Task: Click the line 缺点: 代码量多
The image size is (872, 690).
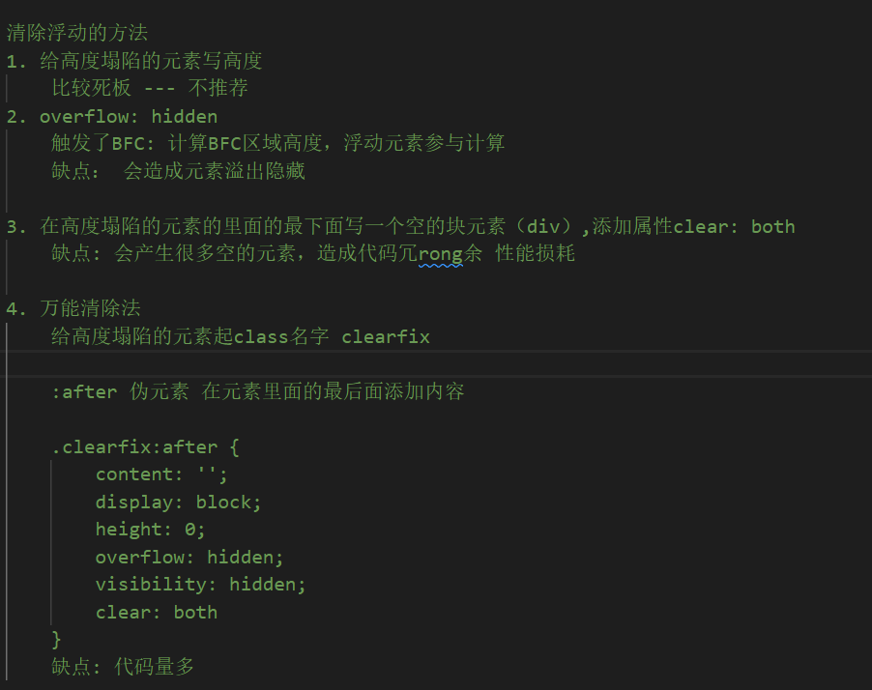Action: click(123, 667)
